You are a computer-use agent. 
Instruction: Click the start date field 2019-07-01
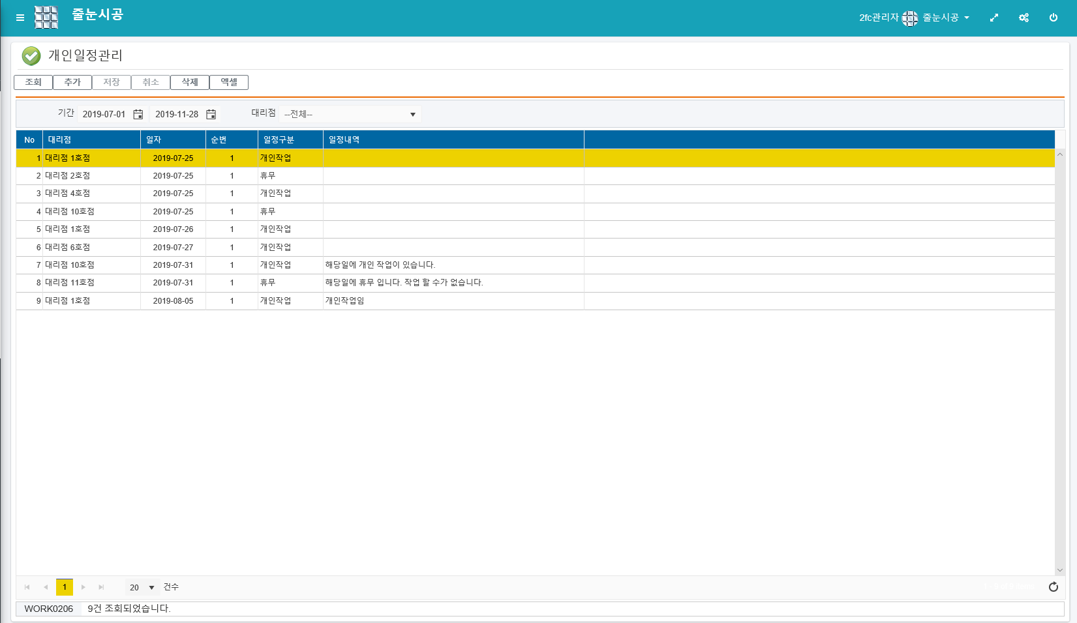[x=104, y=114]
